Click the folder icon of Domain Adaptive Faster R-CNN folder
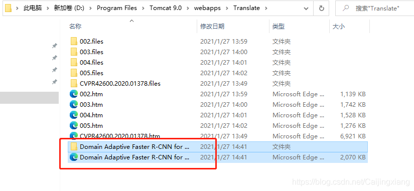 pyautogui.click(x=74, y=147)
